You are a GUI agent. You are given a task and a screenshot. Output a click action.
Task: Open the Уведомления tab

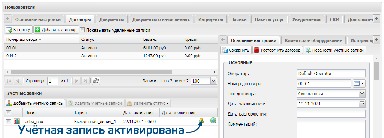[x=307, y=19]
